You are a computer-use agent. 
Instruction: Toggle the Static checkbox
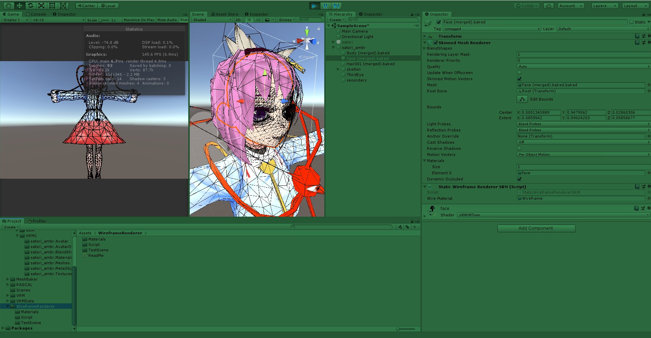[631, 22]
